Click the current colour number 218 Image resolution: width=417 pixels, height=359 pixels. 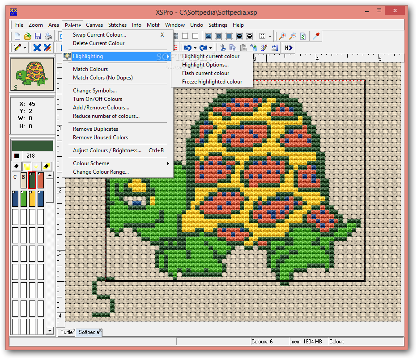(x=30, y=156)
